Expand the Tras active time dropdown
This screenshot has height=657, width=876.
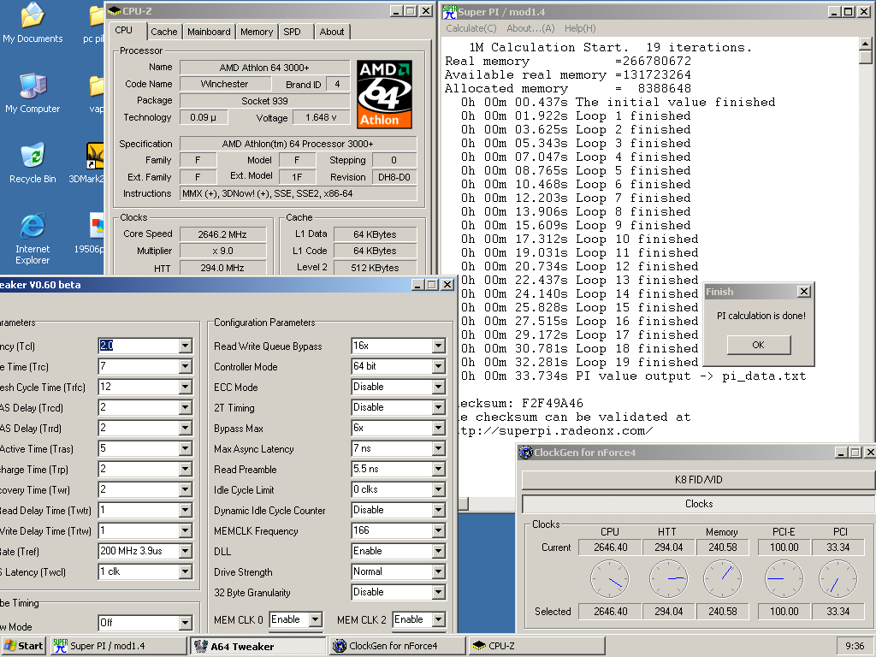[x=186, y=448]
